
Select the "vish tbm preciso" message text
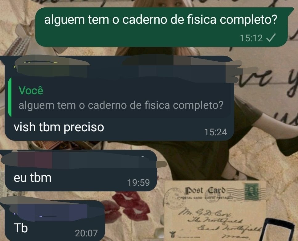pyautogui.click(x=59, y=127)
